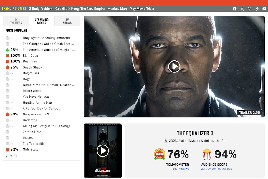The image size is (268, 179).
Task: Click the Most Popular heading
Action: [16, 31]
